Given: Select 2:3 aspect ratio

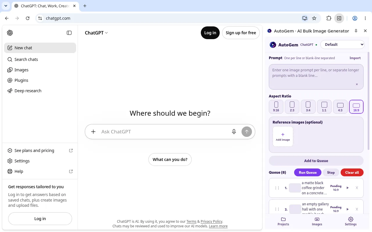Looking at the screenshot, I should click(x=292, y=107).
